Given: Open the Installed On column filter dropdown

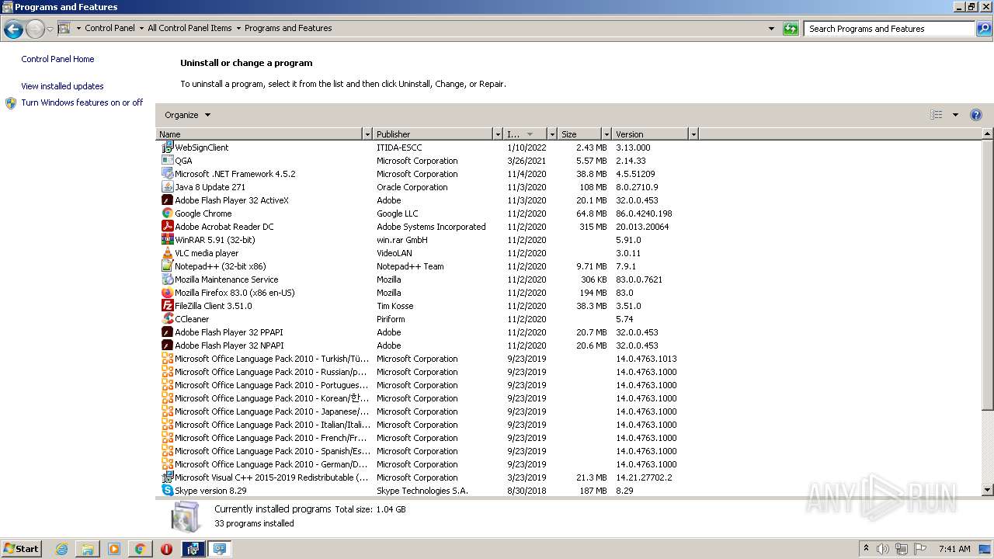Looking at the screenshot, I should tap(552, 134).
